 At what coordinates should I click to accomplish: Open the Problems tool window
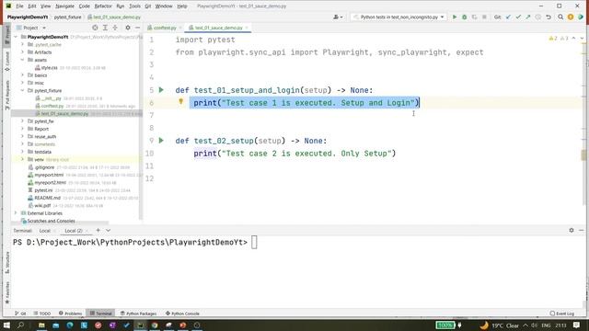pyautogui.click(x=70, y=314)
